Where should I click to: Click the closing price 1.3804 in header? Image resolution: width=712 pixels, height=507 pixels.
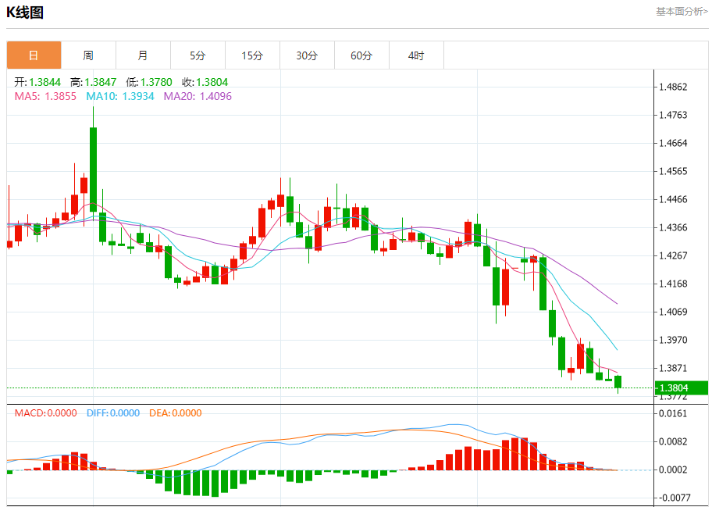(212, 82)
